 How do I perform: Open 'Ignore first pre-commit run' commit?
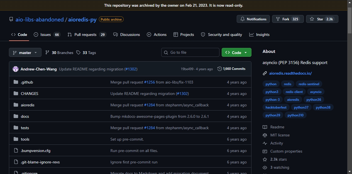click(134, 162)
